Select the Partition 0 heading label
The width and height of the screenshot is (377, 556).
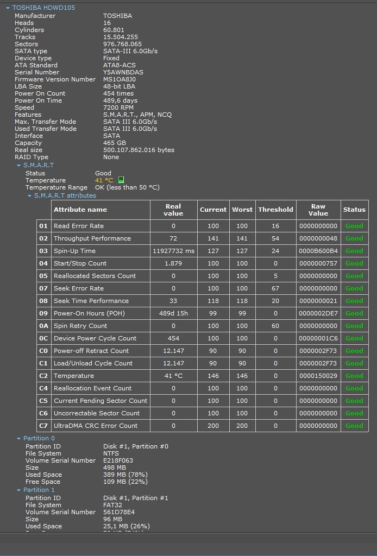pos(39,438)
